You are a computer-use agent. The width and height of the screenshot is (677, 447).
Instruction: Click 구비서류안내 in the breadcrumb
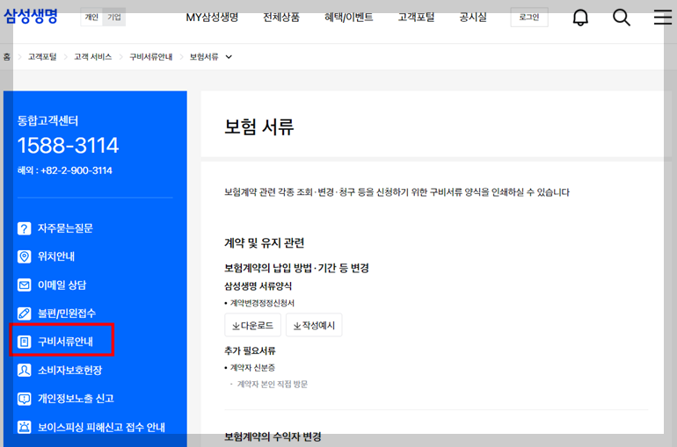[x=151, y=57]
